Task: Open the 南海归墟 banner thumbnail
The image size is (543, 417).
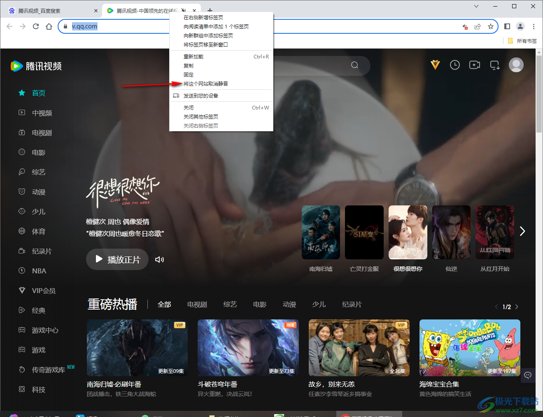Action: click(321, 232)
